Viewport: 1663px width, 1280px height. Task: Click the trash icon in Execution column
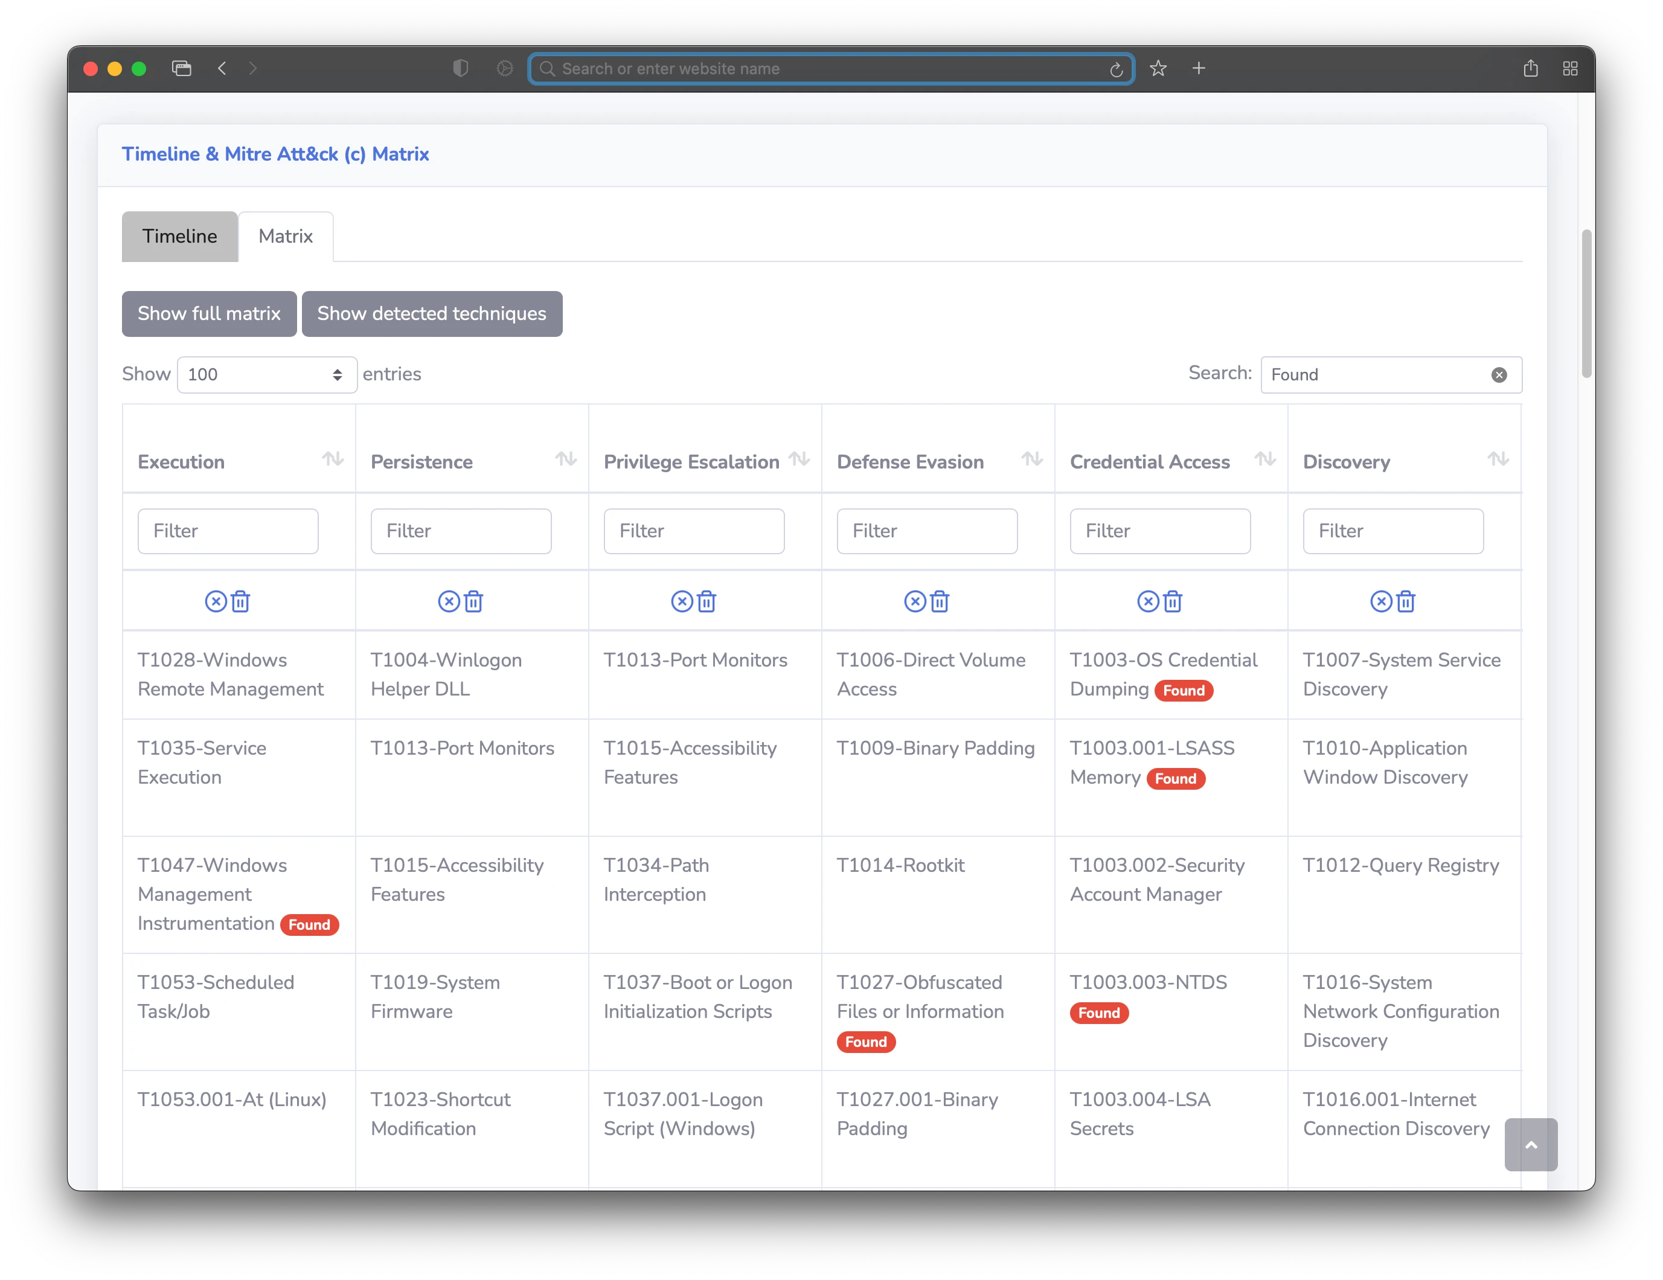pyautogui.click(x=240, y=601)
